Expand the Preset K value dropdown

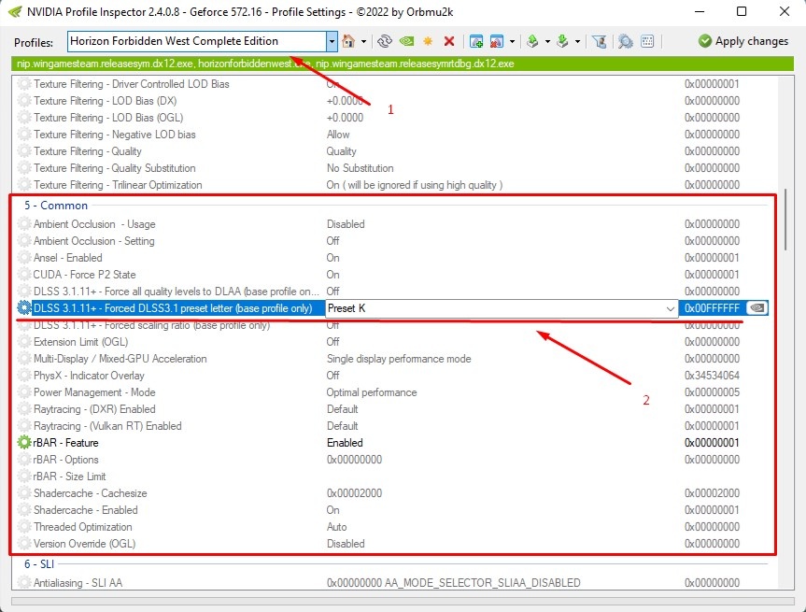[x=671, y=308]
